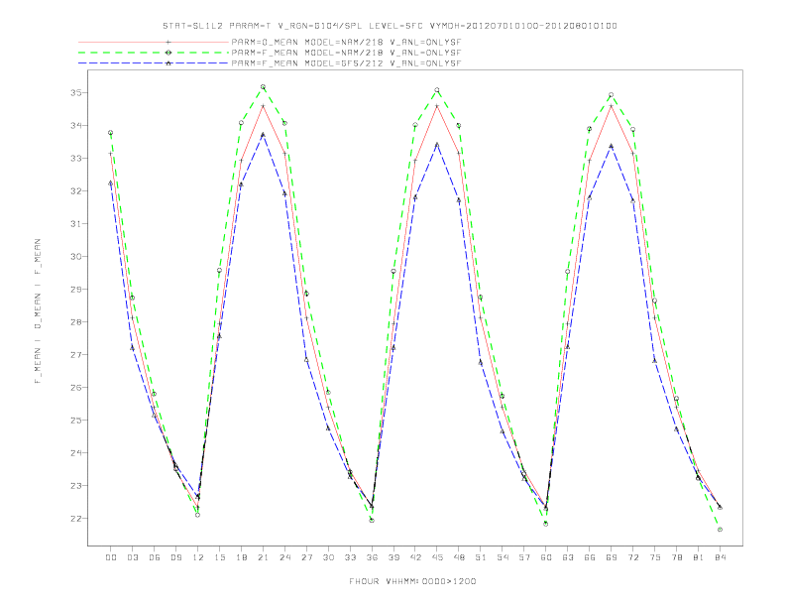
Task: Click x-axis forecast hour label 66
Action: (x=590, y=557)
